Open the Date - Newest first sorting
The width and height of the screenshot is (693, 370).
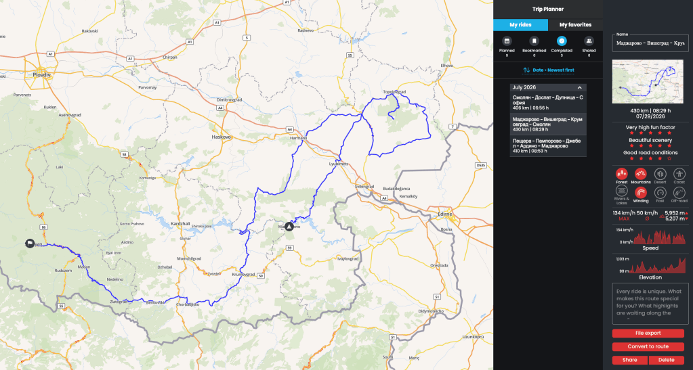click(x=549, y=70)
